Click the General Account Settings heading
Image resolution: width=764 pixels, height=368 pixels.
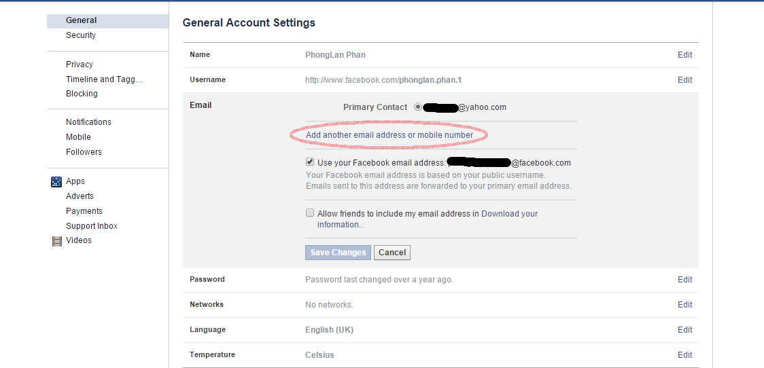tap(249, 23)
